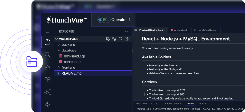Image resolution: width=245 pixels, height=112 pixels.
Task: Open Explorer more actions ellipsis
Action: coord(126,32)
